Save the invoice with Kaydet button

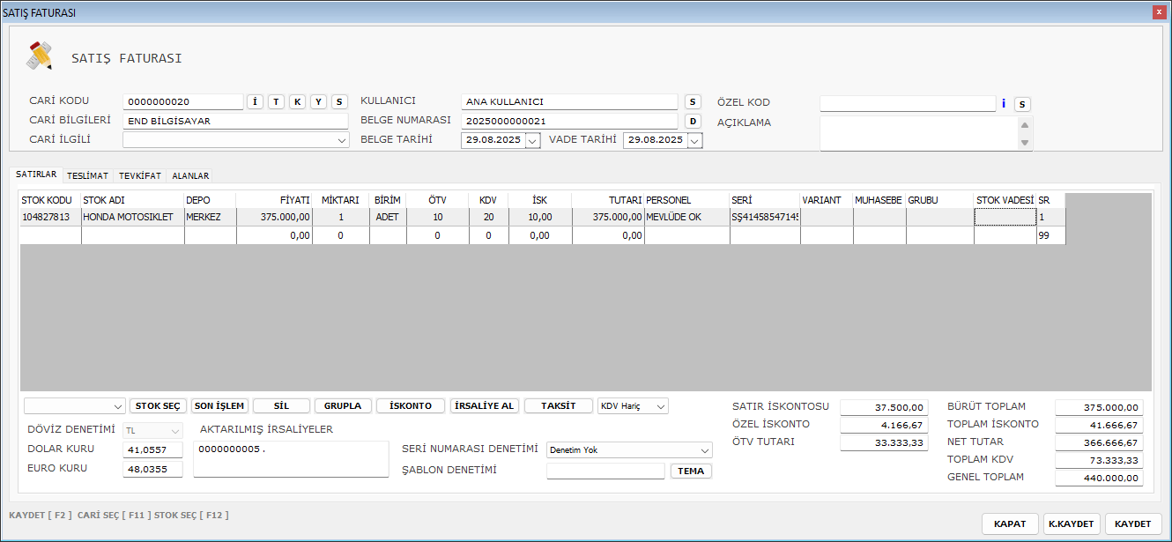1132,523
